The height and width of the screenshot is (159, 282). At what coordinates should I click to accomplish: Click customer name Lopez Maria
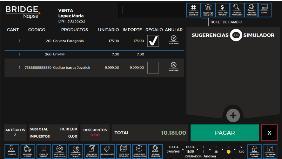[71, 16]
